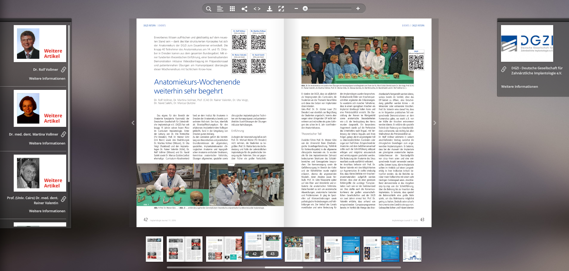Open Dr. Rolf Vollmer author card
The width and height of the screenshot is (569, 271).
40,44
